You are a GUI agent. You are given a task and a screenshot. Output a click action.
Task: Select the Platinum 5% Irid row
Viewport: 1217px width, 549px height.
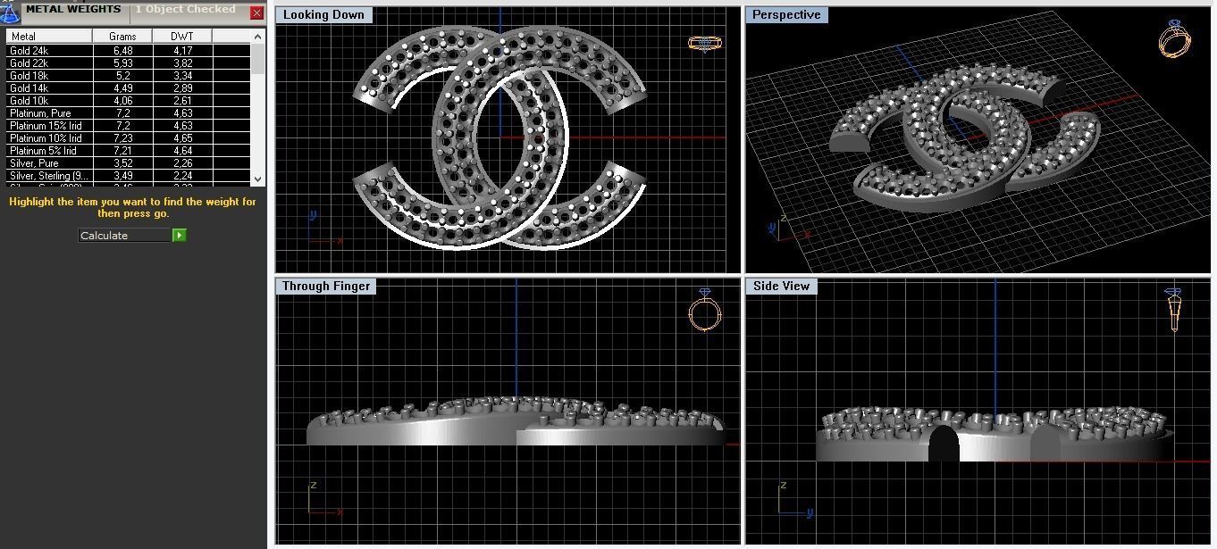129,151
